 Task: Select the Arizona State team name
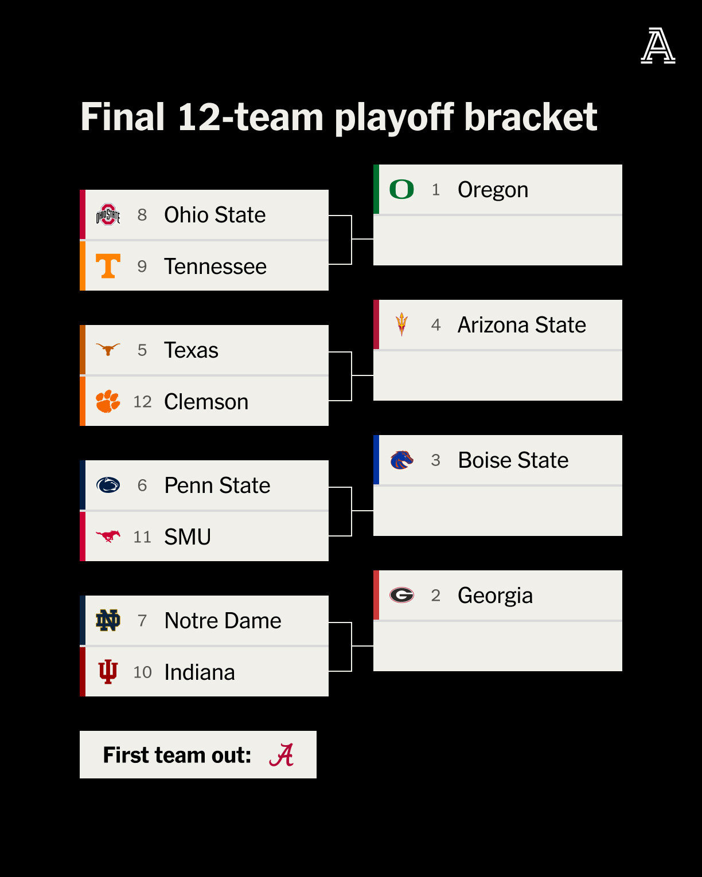(x=522, y=325)
